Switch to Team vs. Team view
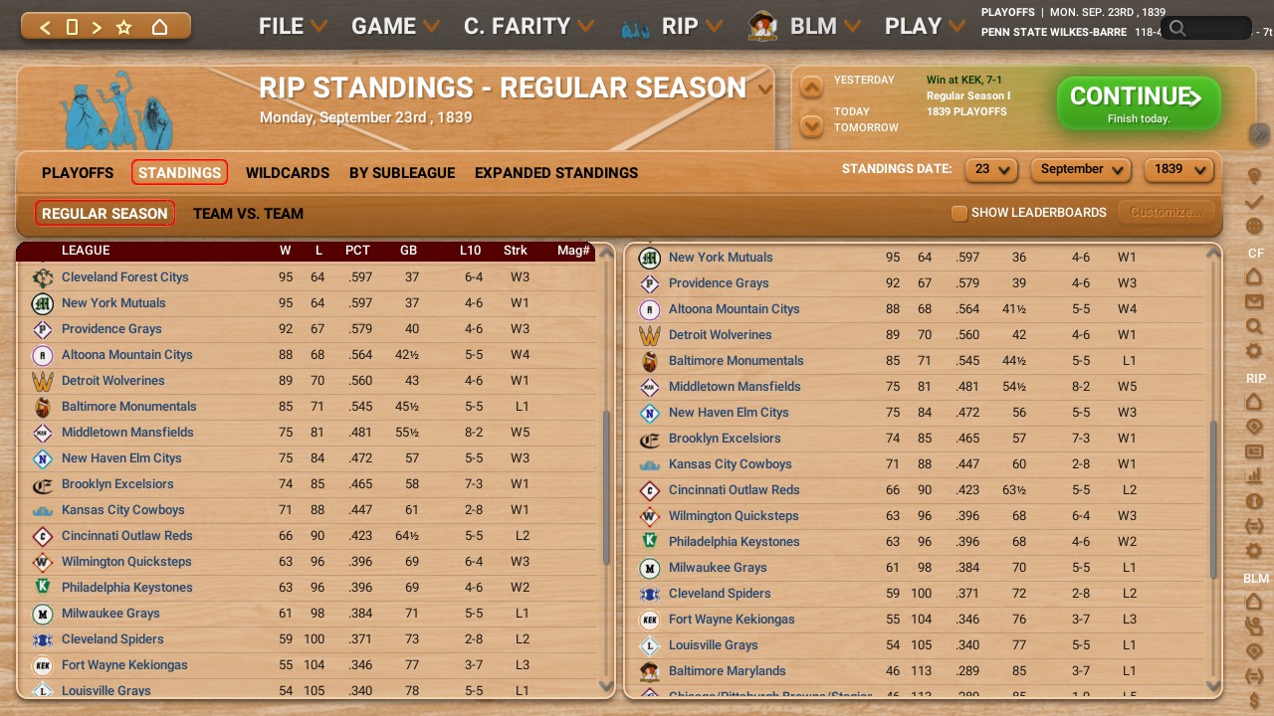This screenshot has width=1274, height=716. click(248, 214)
